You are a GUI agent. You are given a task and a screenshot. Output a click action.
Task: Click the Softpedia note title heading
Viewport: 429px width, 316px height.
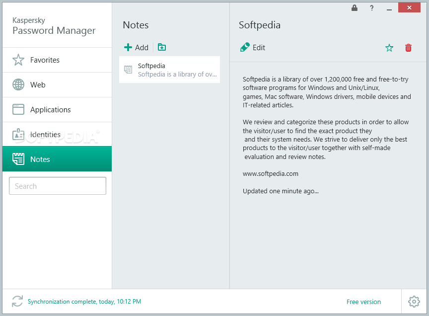pos(259,25)
